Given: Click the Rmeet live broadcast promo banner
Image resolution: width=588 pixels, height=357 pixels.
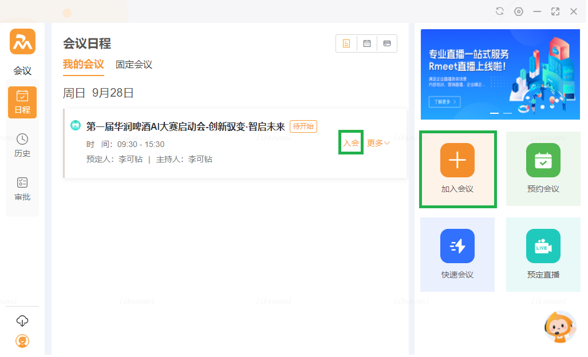Looking at the screenshot, I should click(499, 74).
